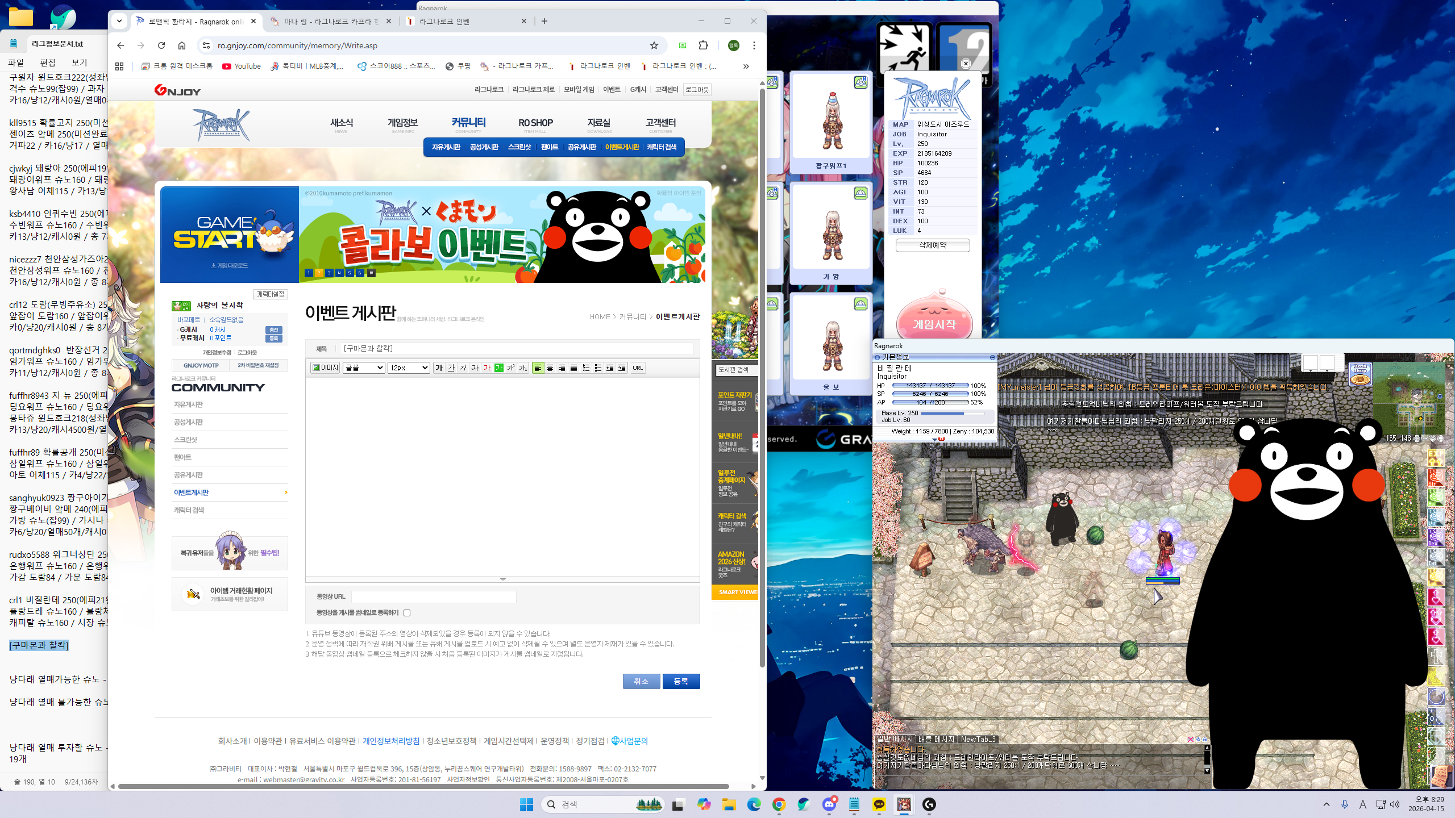Click the bold text formatting icon
This screenshot has height=818, width=1455.
[439, 368]
